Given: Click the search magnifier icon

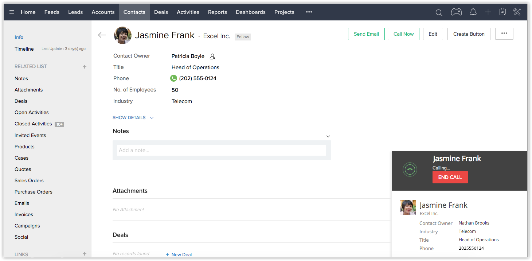Looking at the screenshot, I should pyautogui.click(x=439, y=12).
